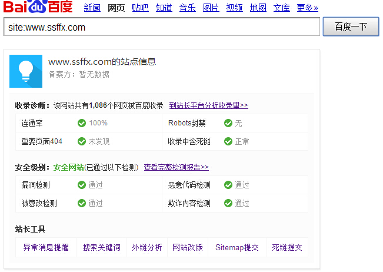Focus the search box containing site:www.ssffx.com
The height and width of the screenshot is (272, 383).
point(162,26)
